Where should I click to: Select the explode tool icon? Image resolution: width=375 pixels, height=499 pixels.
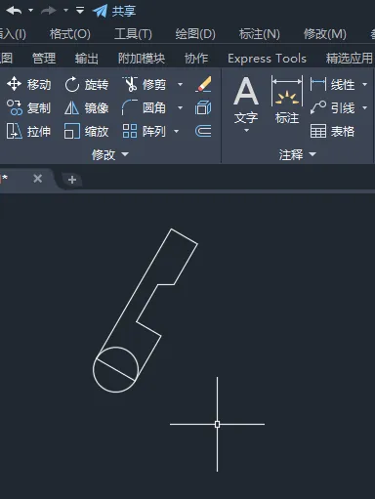[x=203, y=107]
